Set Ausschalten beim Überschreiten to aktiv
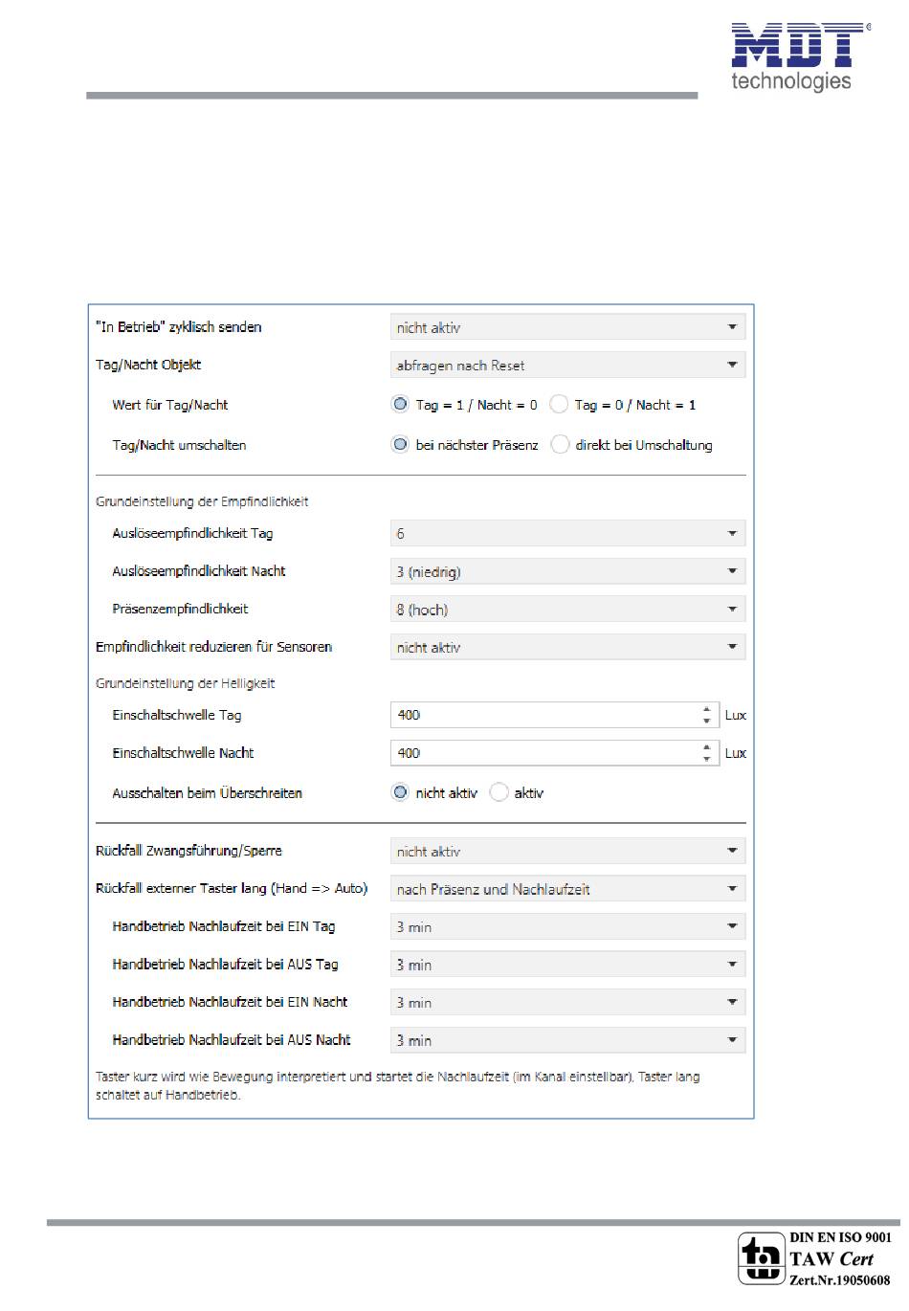Viewport: 909px width, 1311px height. coord(499,793)
